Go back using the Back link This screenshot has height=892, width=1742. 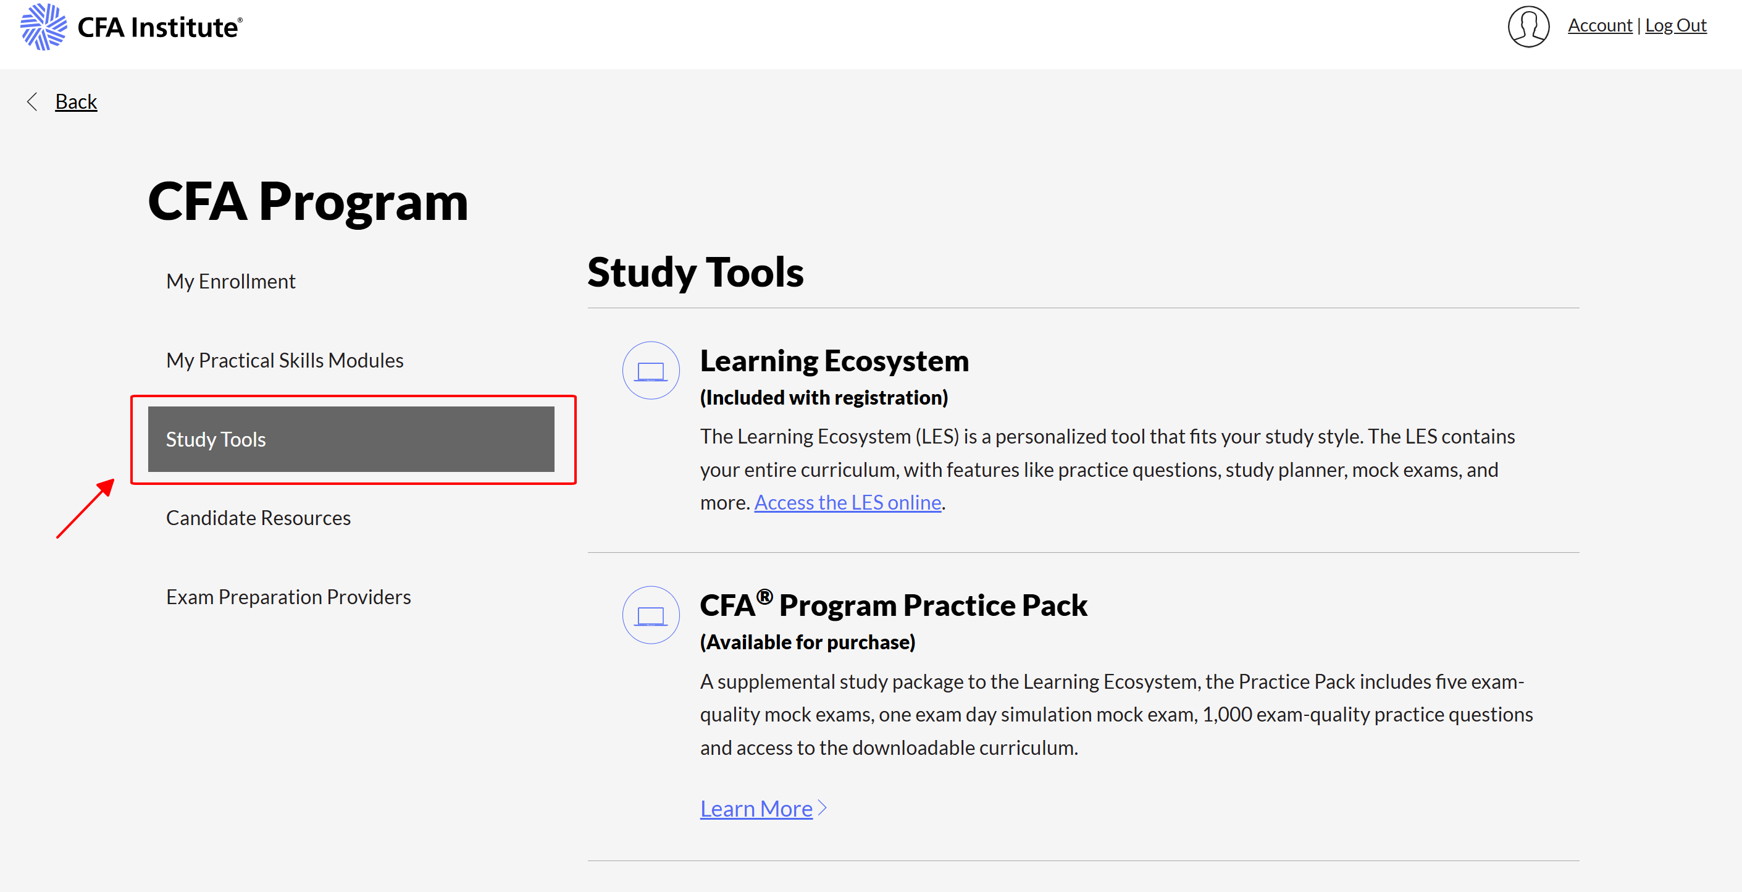tap(76, 101)
